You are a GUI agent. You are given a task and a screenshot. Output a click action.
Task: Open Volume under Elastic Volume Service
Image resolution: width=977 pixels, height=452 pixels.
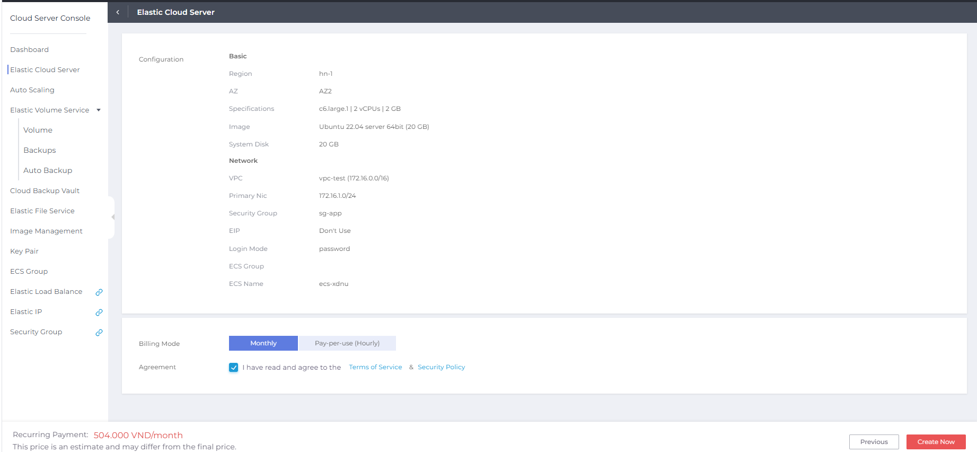38,131
